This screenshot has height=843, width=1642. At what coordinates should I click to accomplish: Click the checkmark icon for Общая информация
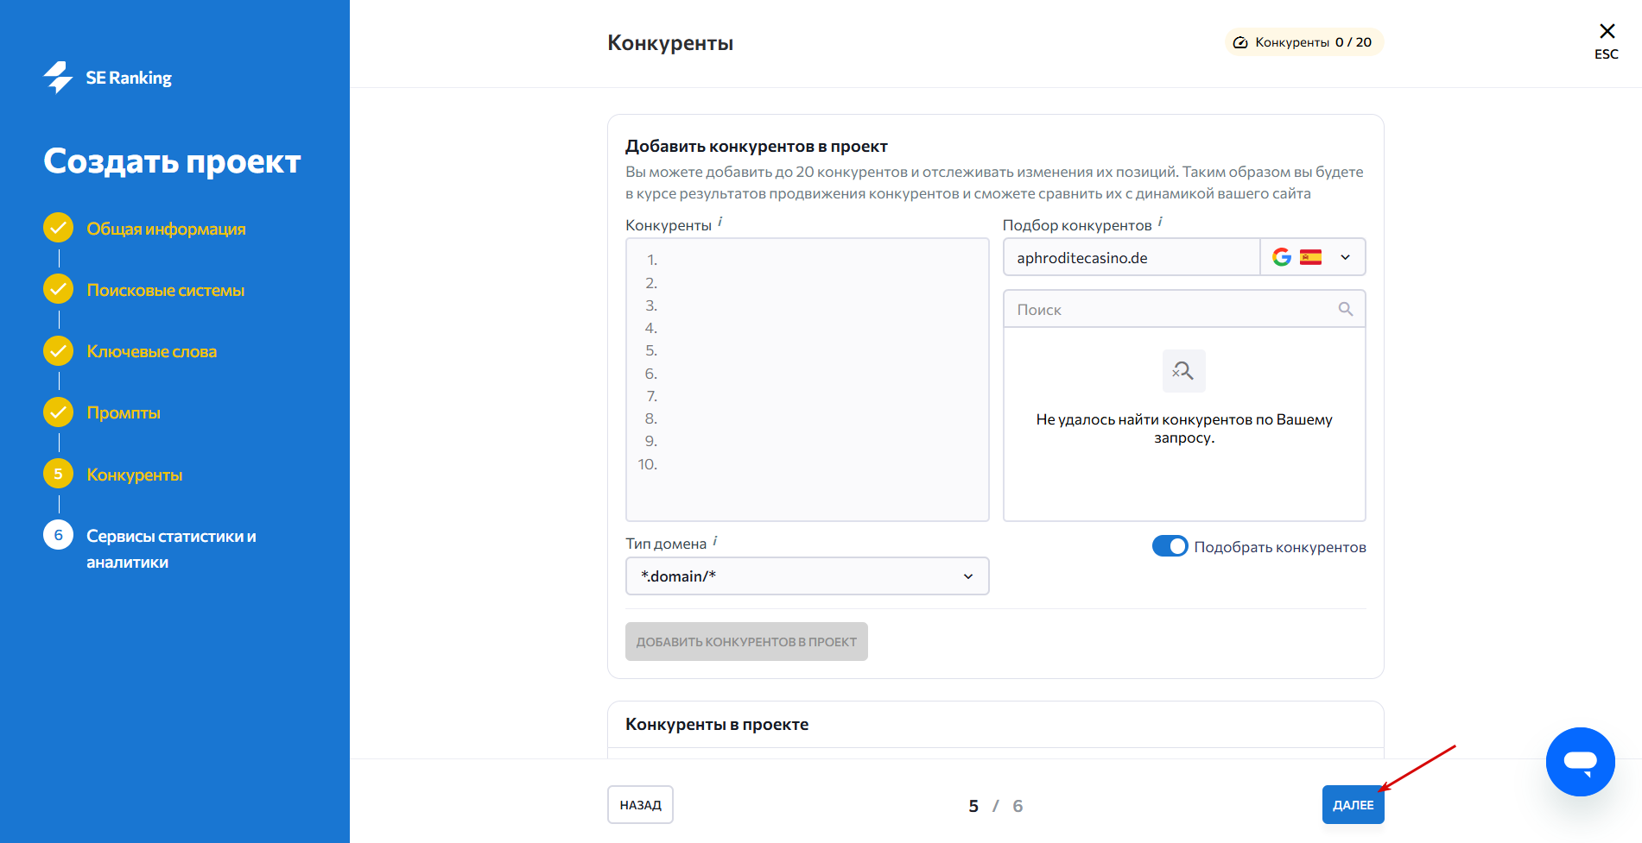(x=58, y=228)
